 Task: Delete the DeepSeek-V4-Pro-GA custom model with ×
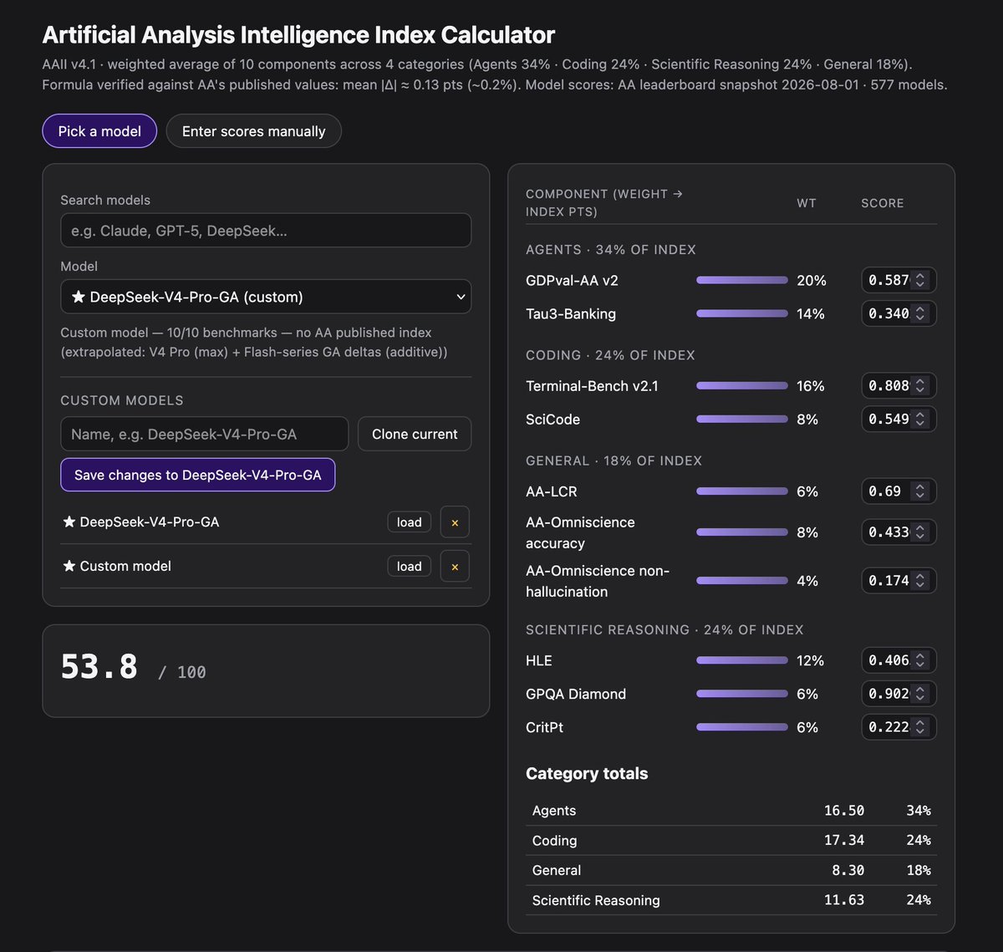(455, 522)
